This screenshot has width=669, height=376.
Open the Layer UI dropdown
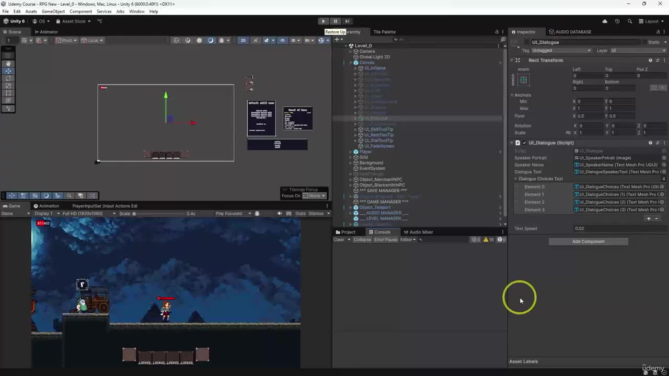pyautogui.click(x=638, y=51)
